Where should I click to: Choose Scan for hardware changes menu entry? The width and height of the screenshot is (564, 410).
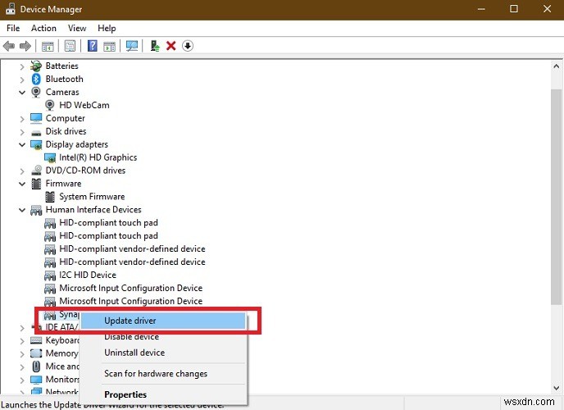tap(163, 374)
